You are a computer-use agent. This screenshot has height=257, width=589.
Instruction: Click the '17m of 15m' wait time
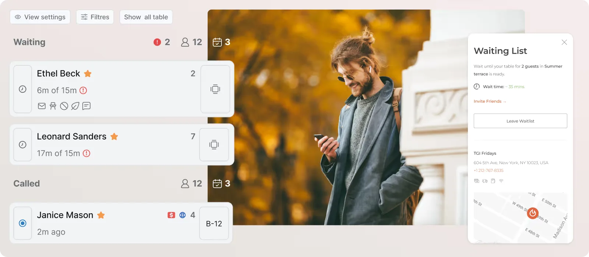click(x=59, y=153)
